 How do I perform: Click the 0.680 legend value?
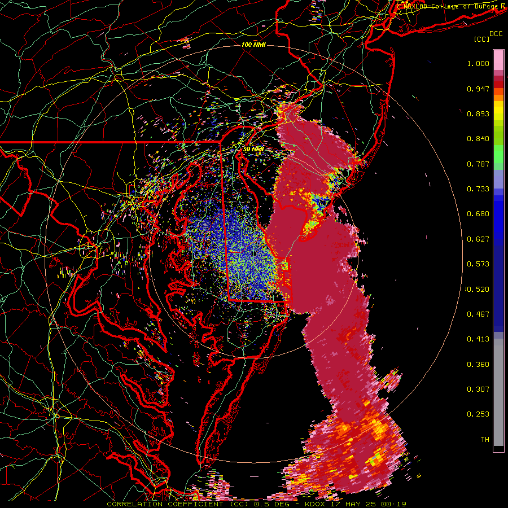tap(478, 214)
